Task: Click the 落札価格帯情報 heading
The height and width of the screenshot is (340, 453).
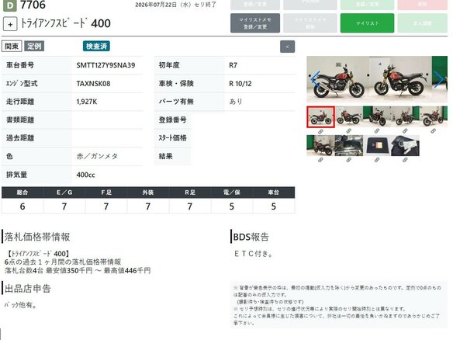Action: pyautogui.click(x=37, y=237)
